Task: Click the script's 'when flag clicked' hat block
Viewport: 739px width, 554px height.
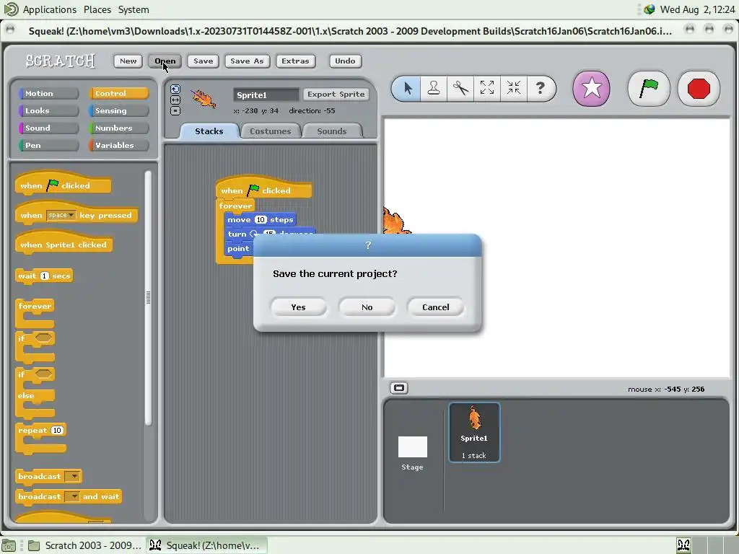Action: 264,188
